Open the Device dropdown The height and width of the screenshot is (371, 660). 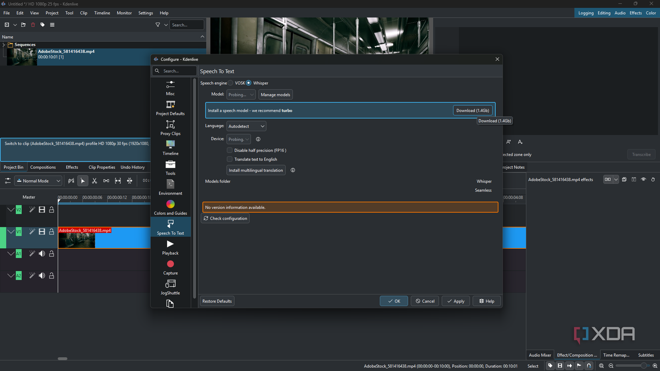pos(238,139)
